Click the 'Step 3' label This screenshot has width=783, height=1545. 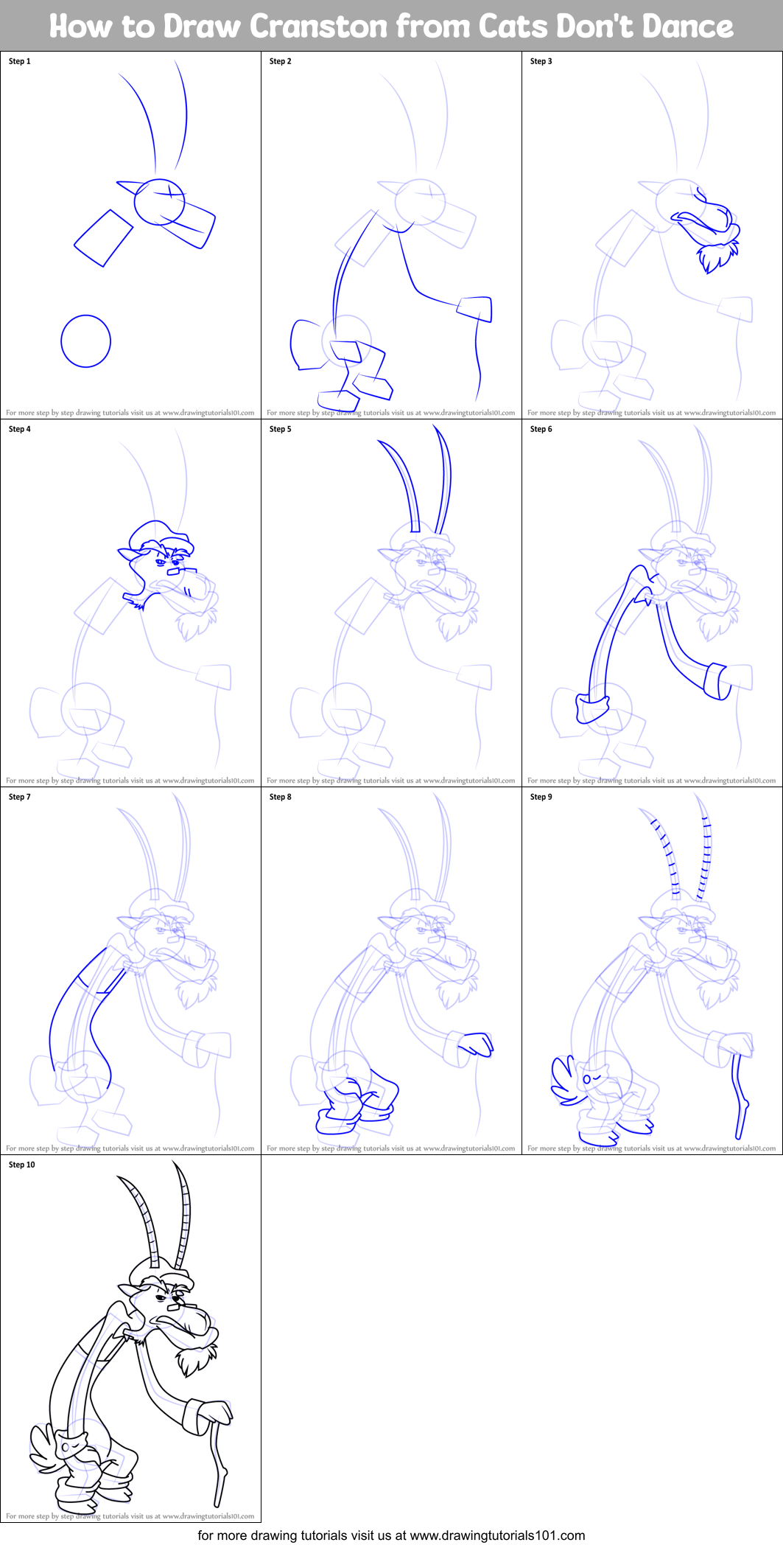(x=541, y=61)
